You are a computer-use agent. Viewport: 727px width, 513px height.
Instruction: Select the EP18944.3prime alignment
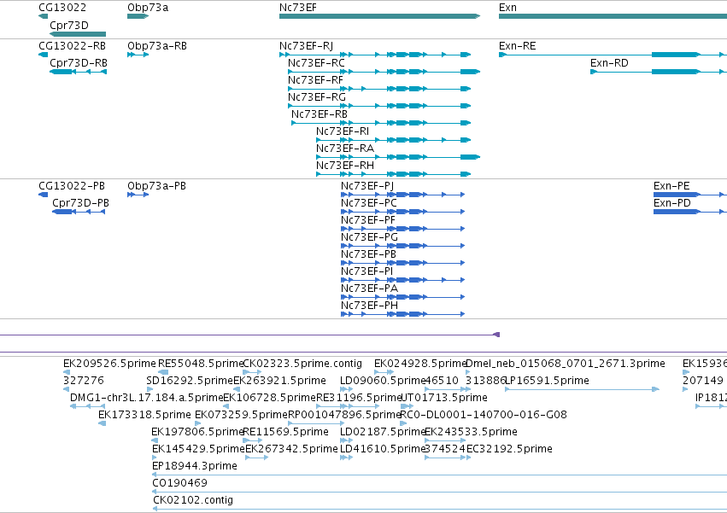pyautogui.click(x=440, y=475)
